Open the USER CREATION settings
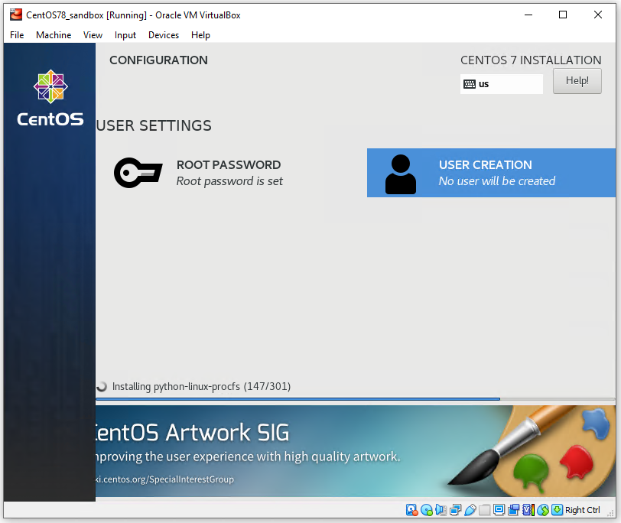 point(489,173)
